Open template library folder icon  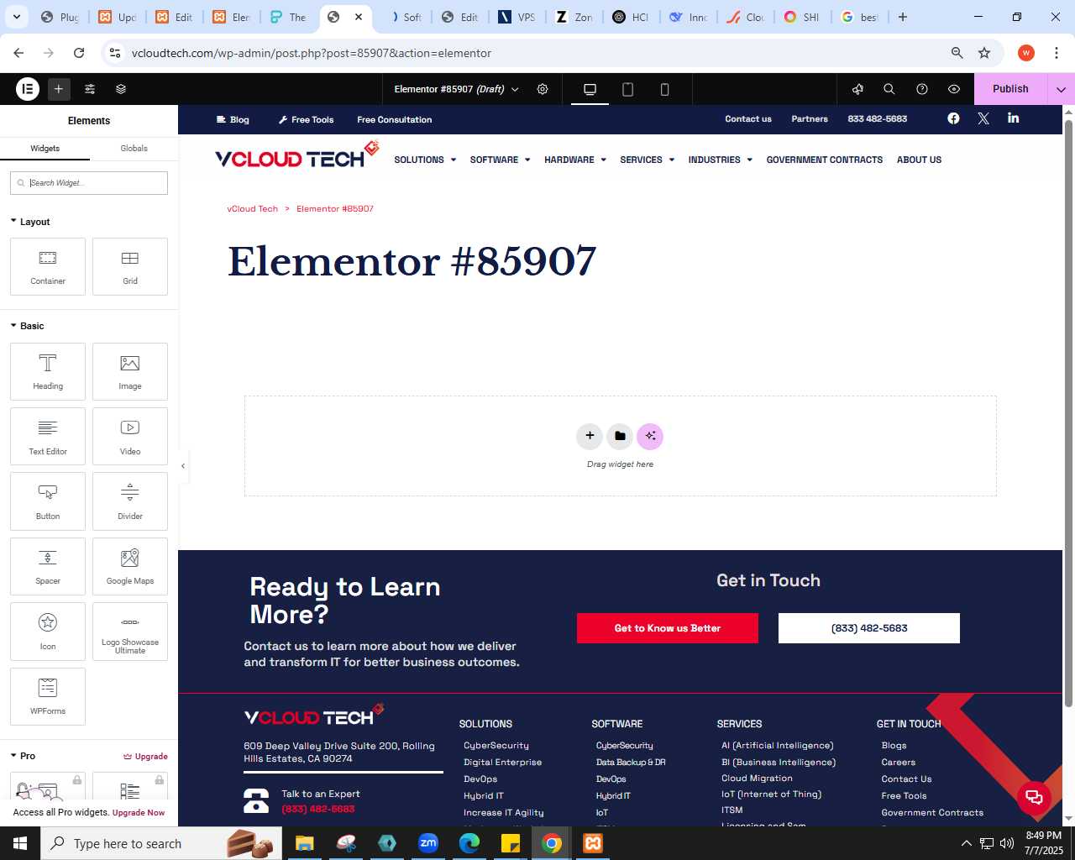click(620, 436)
